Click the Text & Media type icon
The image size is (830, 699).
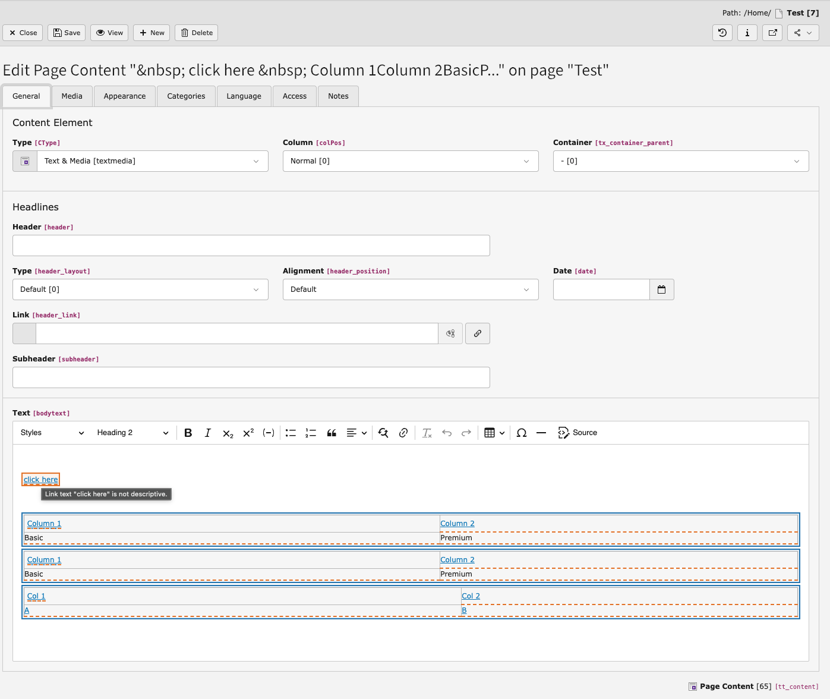coord(25,161)
